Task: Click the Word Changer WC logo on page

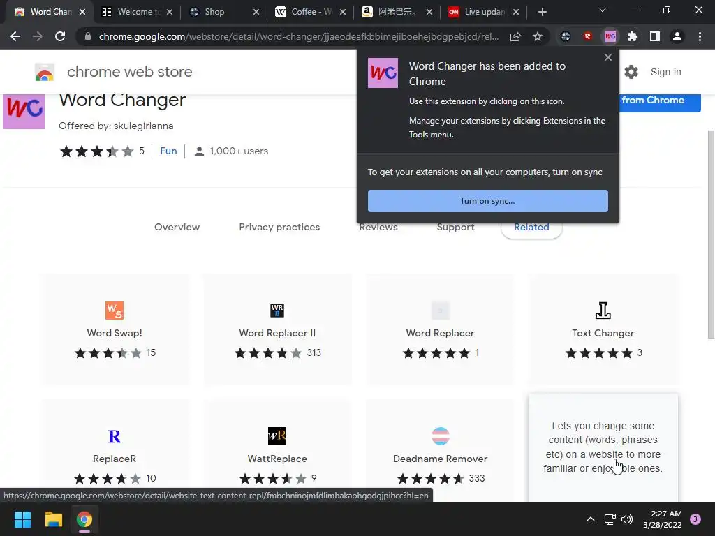Action: (24, 112)
